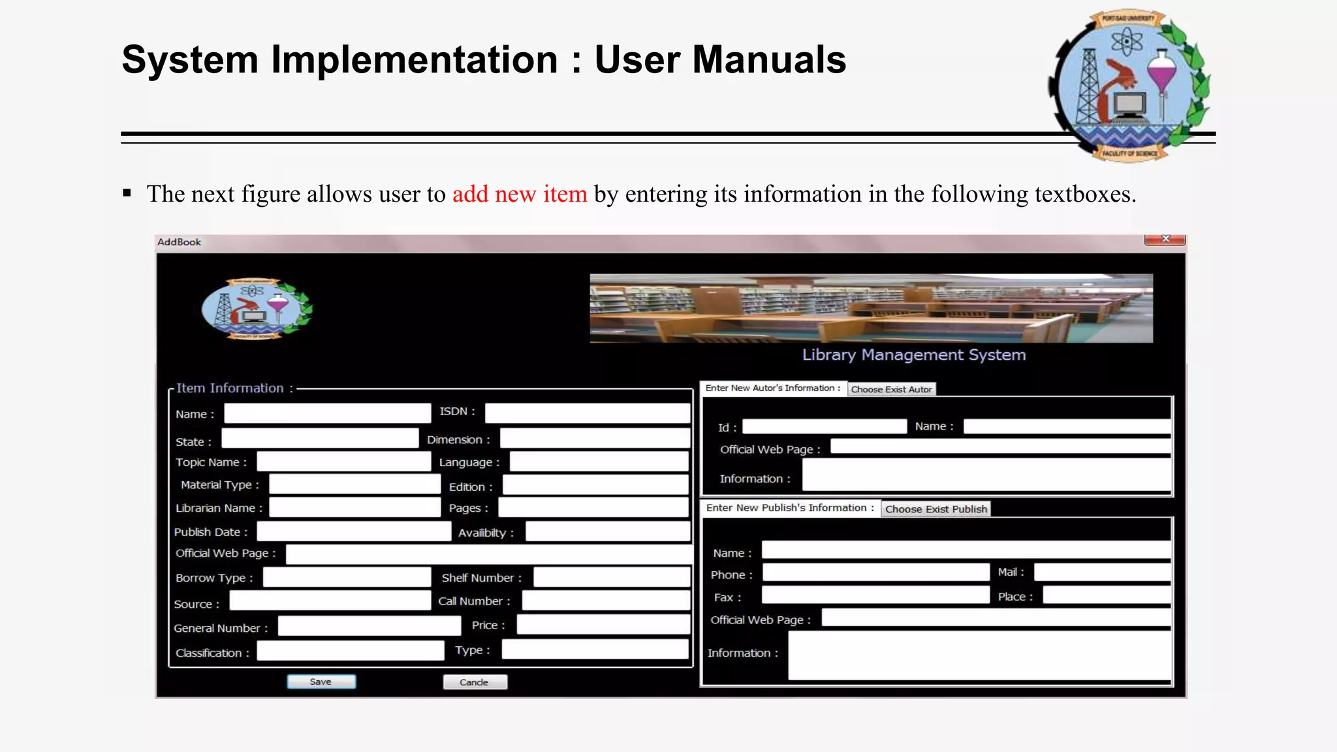This screenshot has height=752, width=1337.
Task: Close the AddBook window
Action: coord(1165,239)
